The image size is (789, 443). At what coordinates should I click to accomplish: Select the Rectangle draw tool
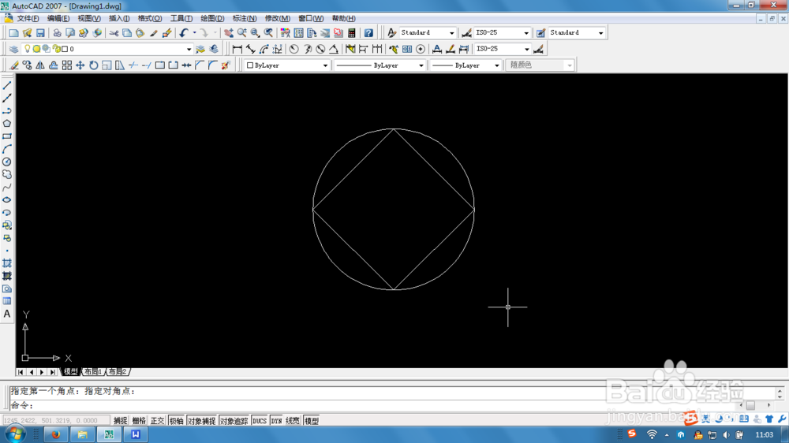6,136
